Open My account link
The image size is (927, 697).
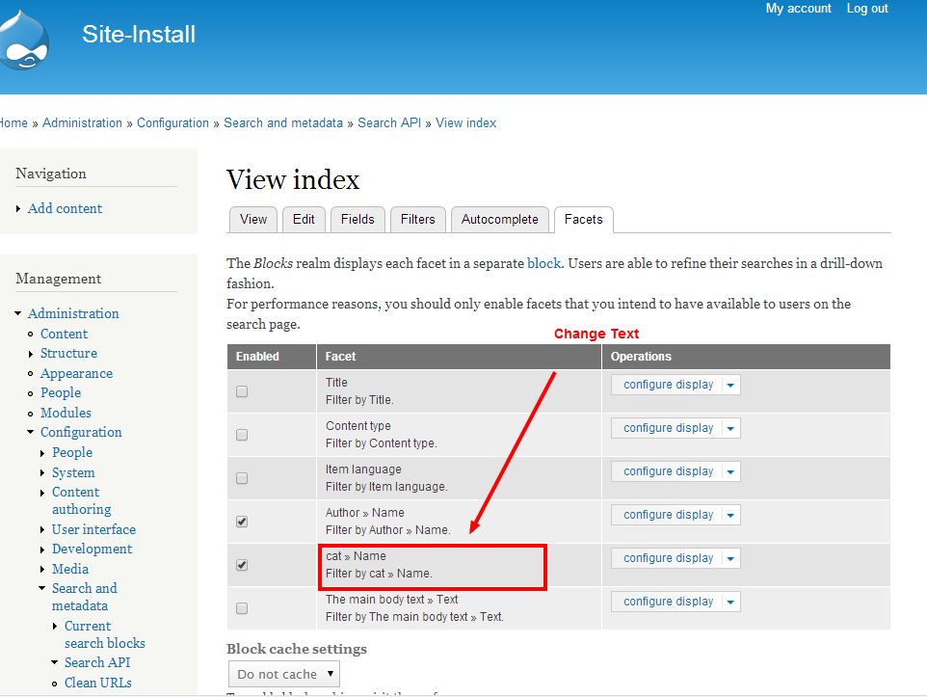coord(798,9)
